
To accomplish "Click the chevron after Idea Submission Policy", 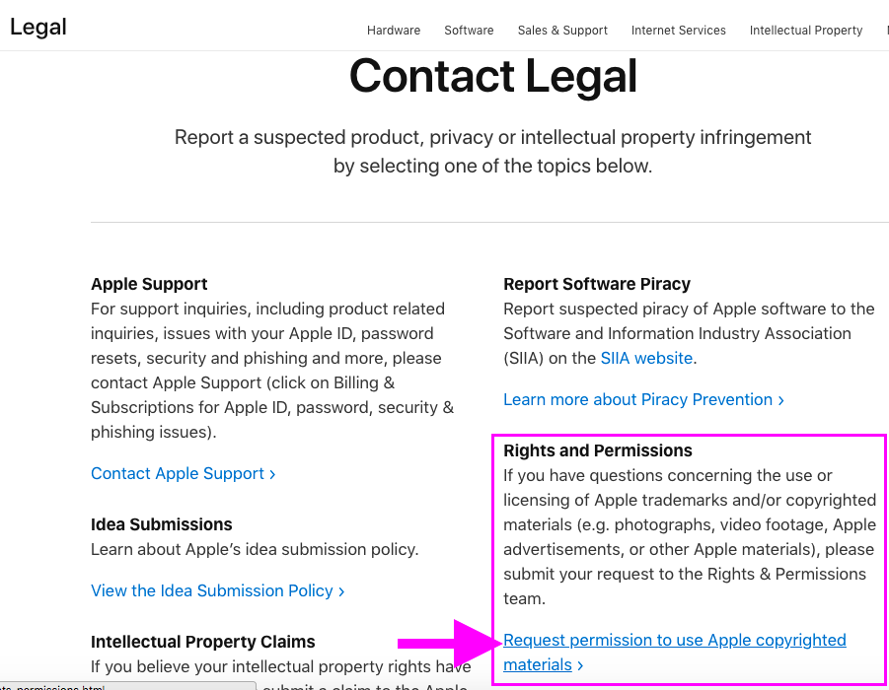I will [341, 591].
